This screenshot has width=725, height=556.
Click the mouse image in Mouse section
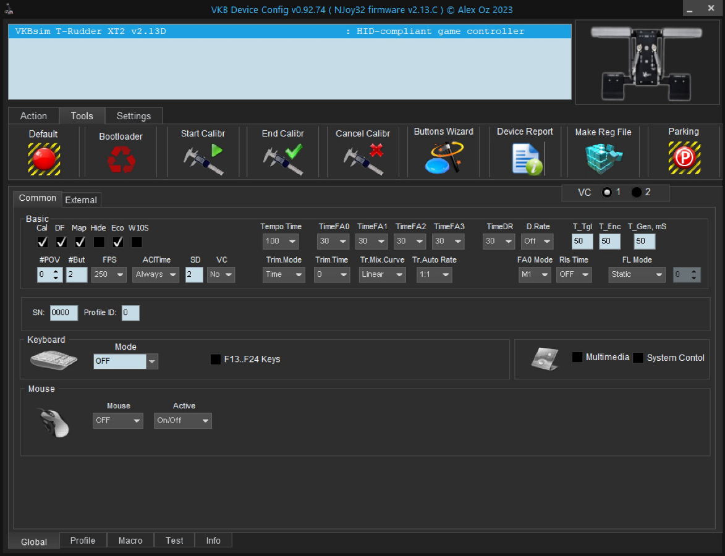point(54,423)
